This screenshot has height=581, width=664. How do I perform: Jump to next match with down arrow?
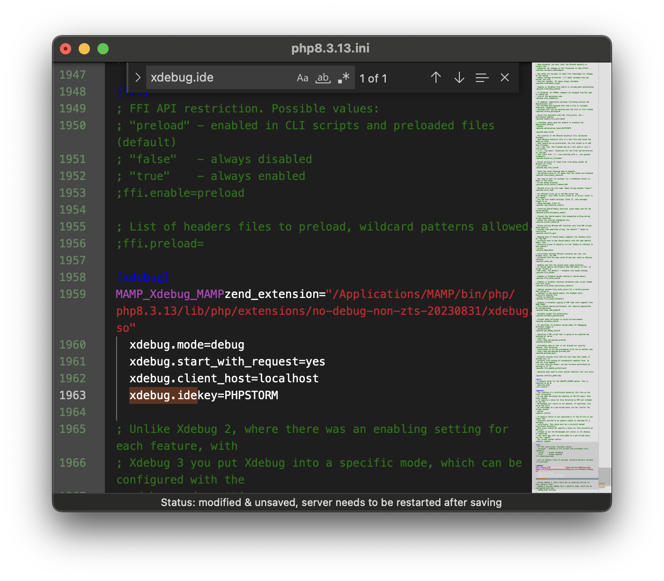click(x=459, y=78)
